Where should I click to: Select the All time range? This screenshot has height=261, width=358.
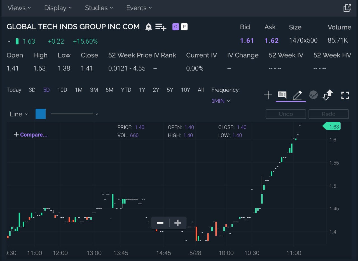pos(201,90)
